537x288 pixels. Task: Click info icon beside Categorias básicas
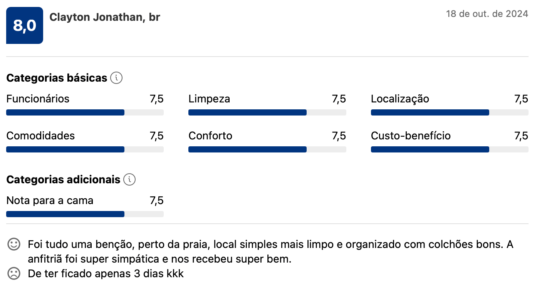click(116, 78)
